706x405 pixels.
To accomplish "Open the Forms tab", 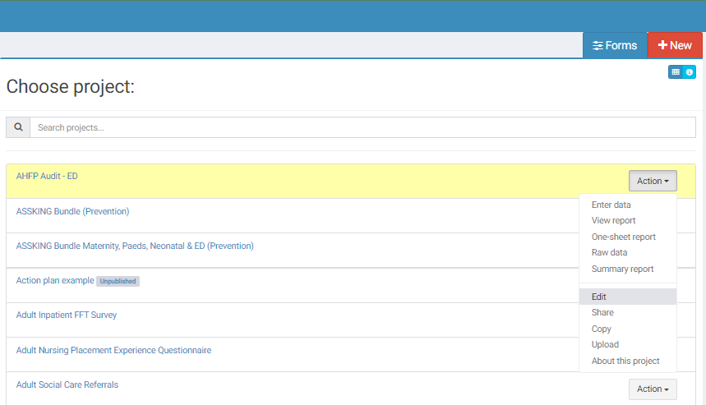I will click(x=615, y=45).
